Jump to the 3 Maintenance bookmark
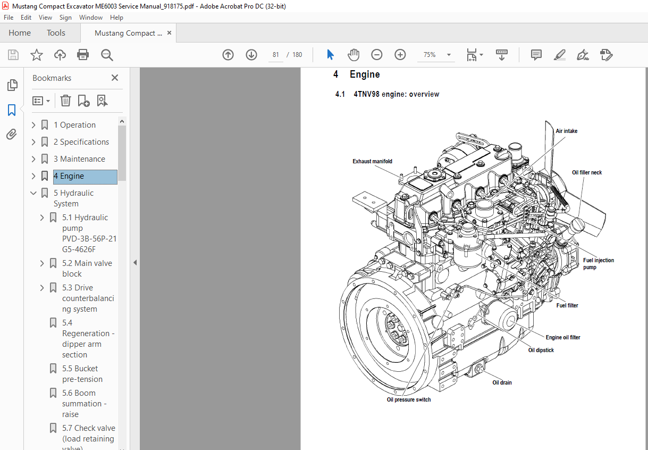 click(x=79, y=159)
